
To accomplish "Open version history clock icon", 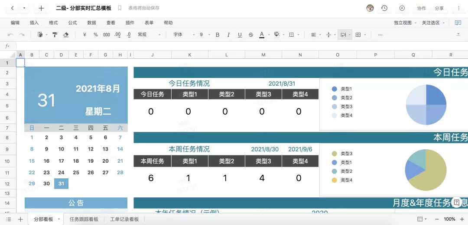I will click(x=384, y=8).
